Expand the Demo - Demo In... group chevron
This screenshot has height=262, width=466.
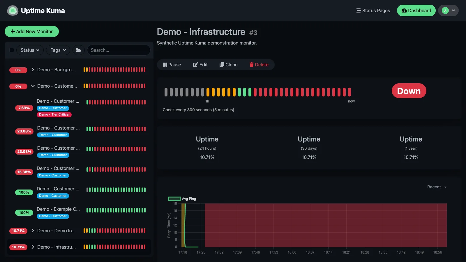(x=33, y=231)
